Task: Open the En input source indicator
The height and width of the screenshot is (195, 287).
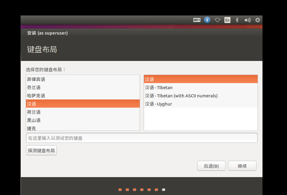Action: pos(227,20)
